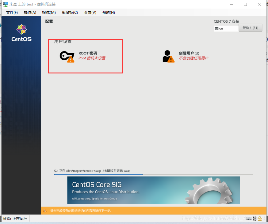Click the warning triangle in the orange bar
Viewport: 268px width, 224px height.
[x=45, y=211]
